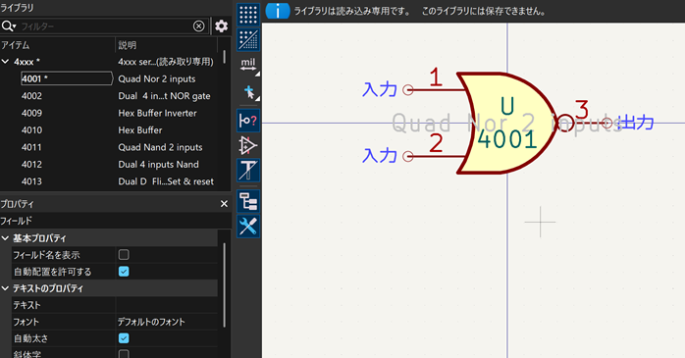This screenshot has height=358, width=685.
Task: Select pin 2 on the NOR gate
Action: pos(433,156)
